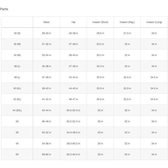Viewport: 168px width, 168px height.
Task: Click the Inseam (Reg.) column header
Action: (127, 22)
